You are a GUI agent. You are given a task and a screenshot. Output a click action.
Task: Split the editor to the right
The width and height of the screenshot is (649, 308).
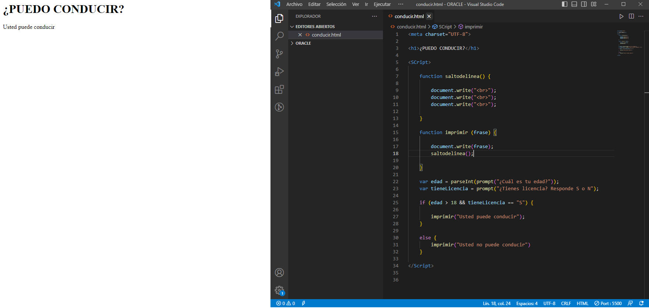(x=631, y=16)
